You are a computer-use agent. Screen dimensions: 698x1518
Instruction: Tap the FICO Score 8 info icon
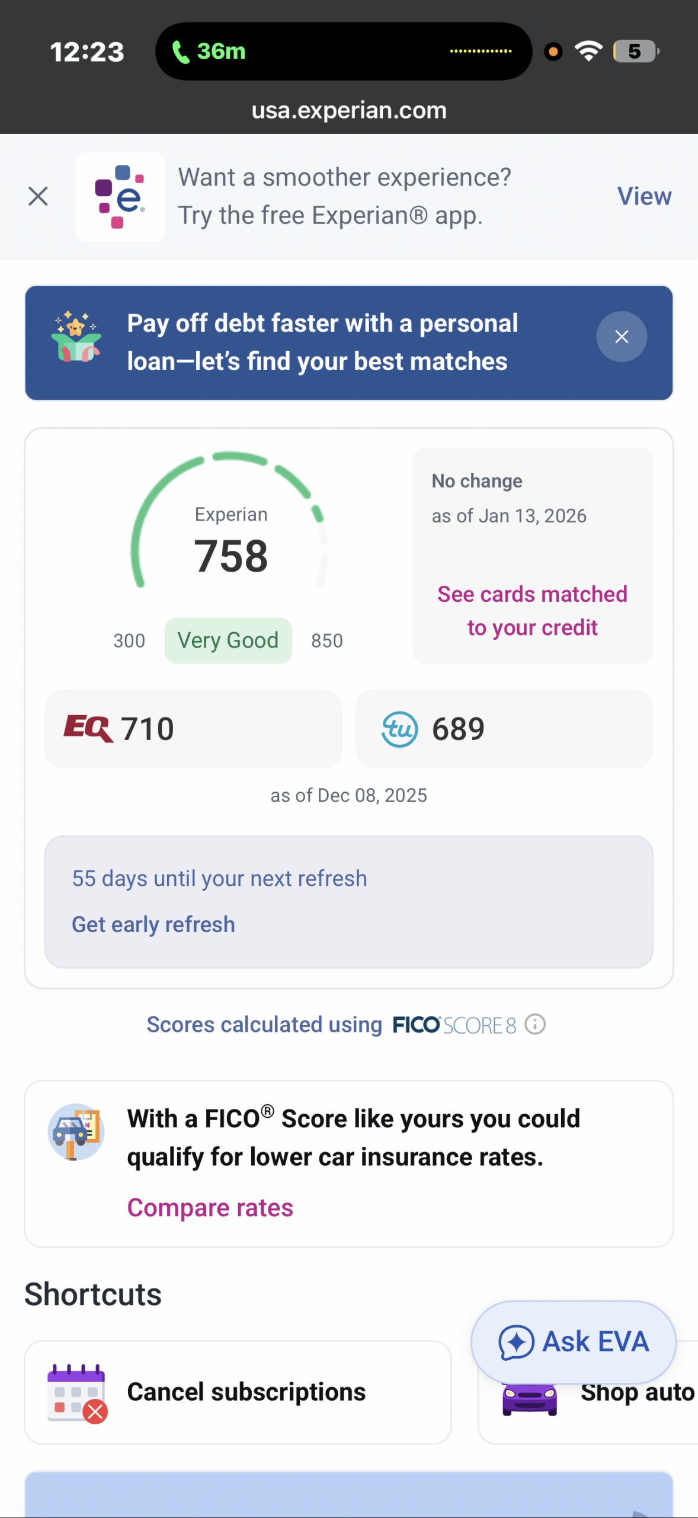[x=534, y=1024]
